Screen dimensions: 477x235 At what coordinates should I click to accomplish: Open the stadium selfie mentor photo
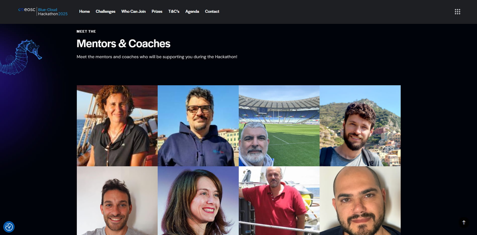(x=279, y=126)
